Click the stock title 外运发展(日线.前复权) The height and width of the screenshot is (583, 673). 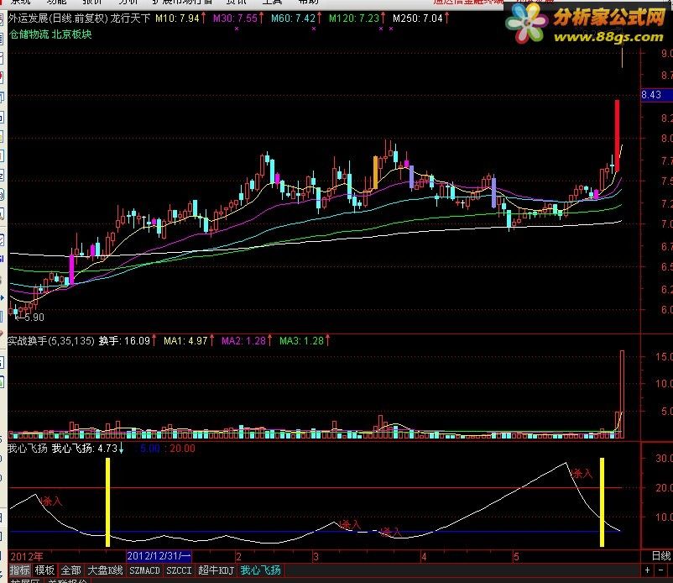(58, 18)
